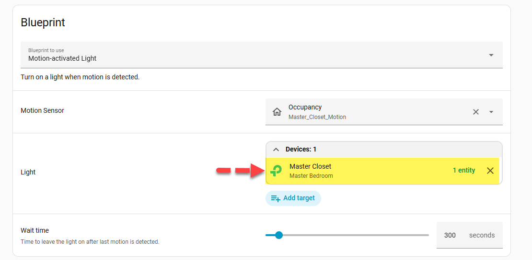Click the seconds unit label
The width and height of the screenshot is (532, 260).
(x=482, y=235)
